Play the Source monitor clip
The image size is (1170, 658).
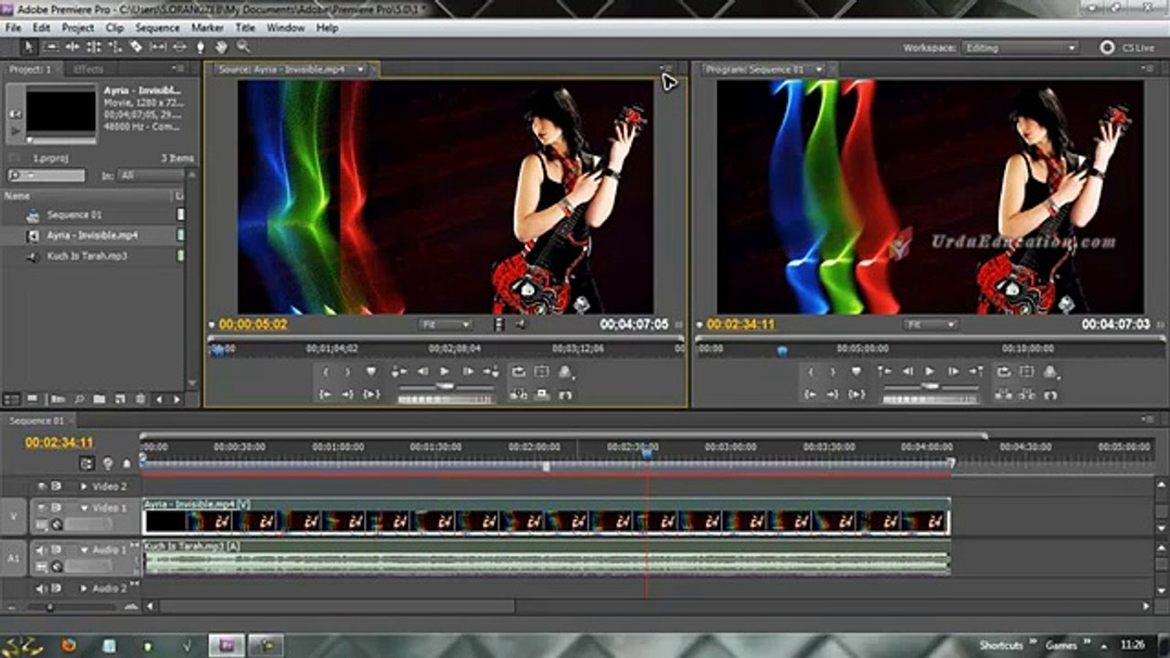[445, 371]
